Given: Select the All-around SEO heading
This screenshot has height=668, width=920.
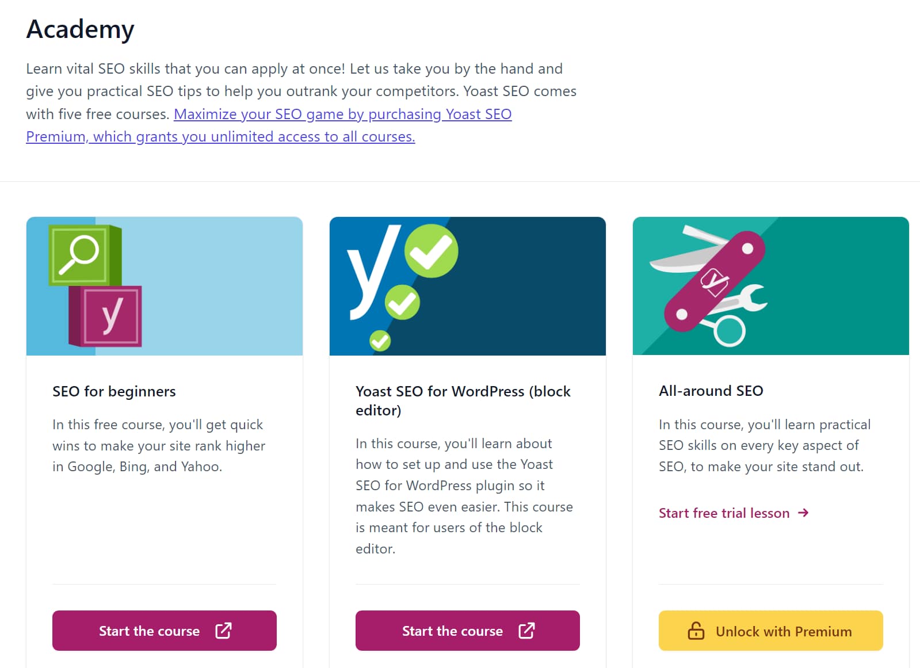Looking at the screenshot, I should pos(711,390).
